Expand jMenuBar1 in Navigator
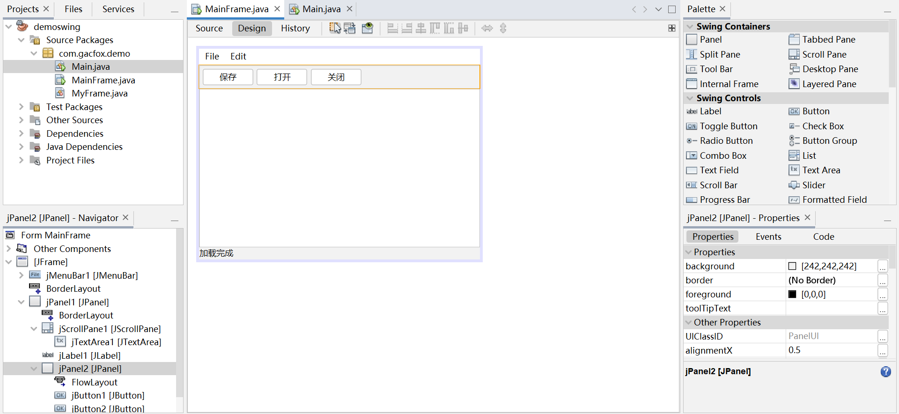This screenshot has height=414, width=899. tap(21, 275)
